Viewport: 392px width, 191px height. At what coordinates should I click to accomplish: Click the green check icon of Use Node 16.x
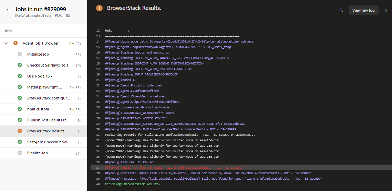(x=20, y=76)
